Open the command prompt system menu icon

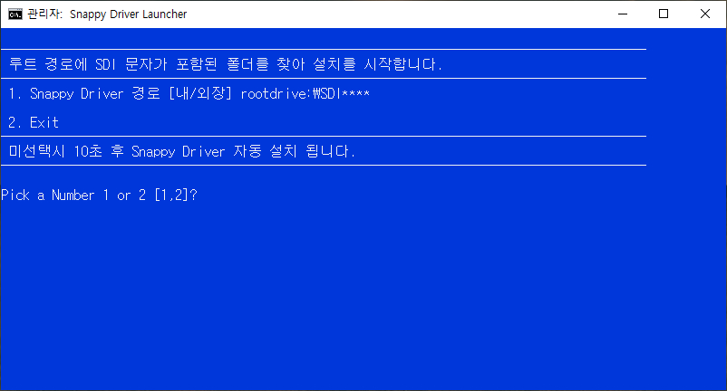click(x=15, y=14)
